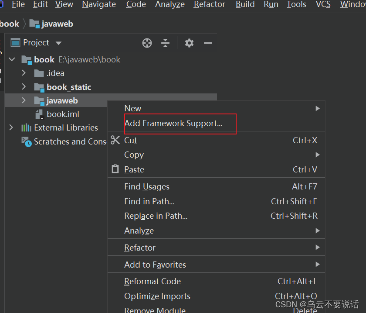Image resolution: width=366 pixels, height=313 pixels.
Task: Expand the External Libraries node
Action: tap(11, 127)
